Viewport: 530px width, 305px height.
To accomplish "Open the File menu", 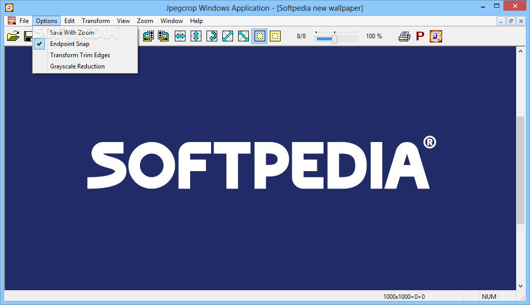I will (x=24, y=21).
